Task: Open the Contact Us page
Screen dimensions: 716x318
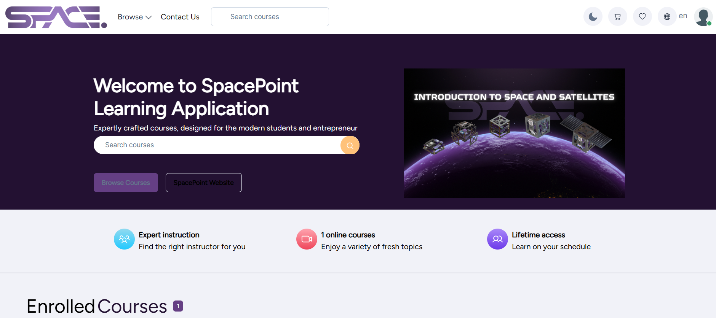Action: coord(180,17)
